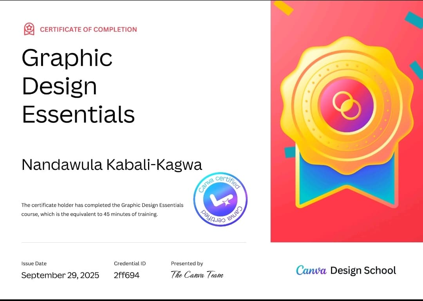Click the credential value "2ff694"
Image resolution: width=423 pixels, height=301 pixels.
click(127, 275)
